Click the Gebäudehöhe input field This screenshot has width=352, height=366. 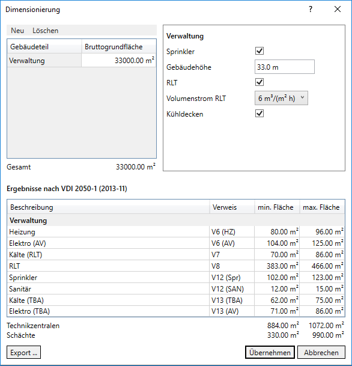pos(285,67)
